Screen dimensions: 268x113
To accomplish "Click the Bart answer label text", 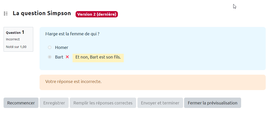I will [x=59, y=57].
